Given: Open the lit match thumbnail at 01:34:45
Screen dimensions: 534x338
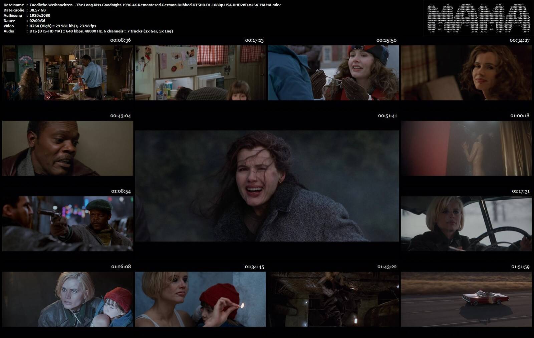Looking at the screenshot, I should (x=201, y=299).
